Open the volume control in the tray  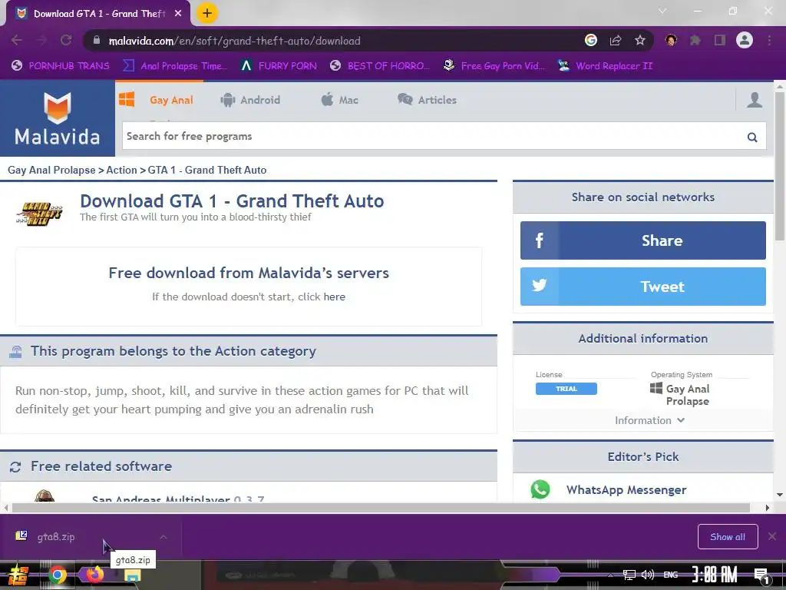pos(648,575)
